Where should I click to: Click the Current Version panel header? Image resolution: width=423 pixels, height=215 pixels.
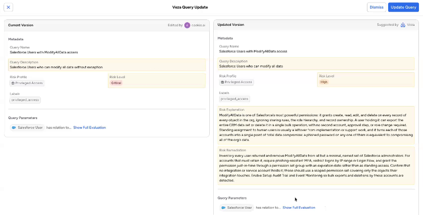click(x=107, y=25)
